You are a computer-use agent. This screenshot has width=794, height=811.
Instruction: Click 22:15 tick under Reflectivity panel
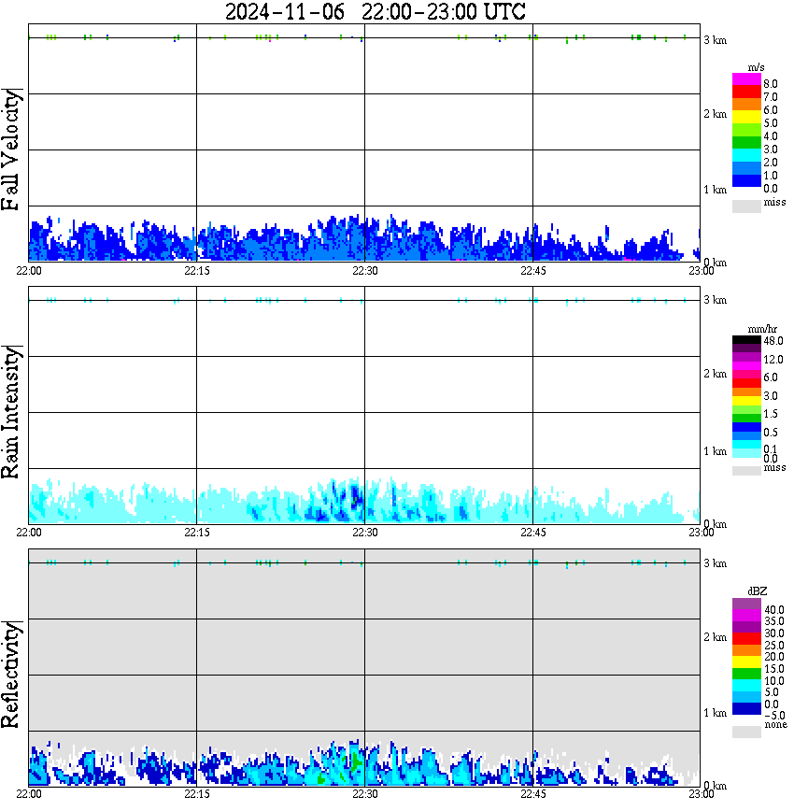coord(196,794)
